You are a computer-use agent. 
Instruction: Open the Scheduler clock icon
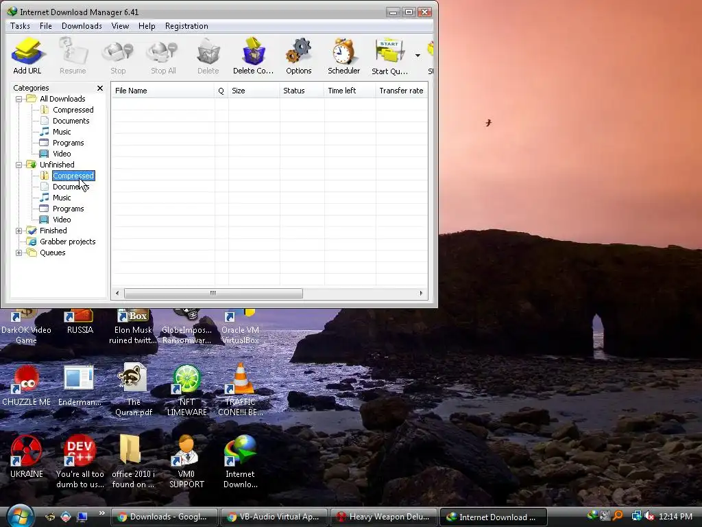pyautogui.click(x=344, y=56)
